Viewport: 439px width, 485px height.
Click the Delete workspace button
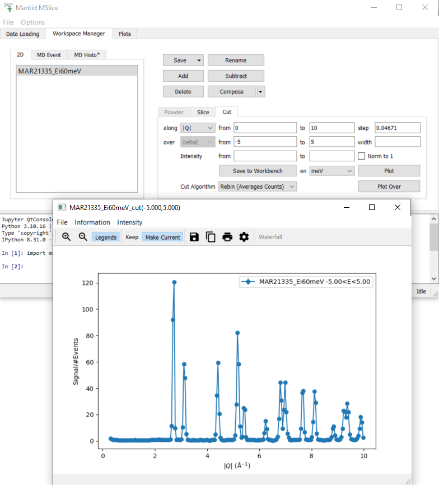183,92
